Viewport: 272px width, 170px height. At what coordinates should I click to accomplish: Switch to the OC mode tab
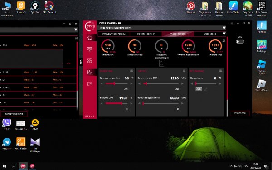point(146,34)
